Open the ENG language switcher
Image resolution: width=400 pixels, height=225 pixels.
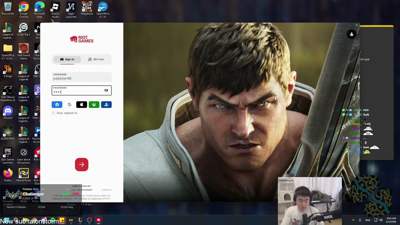(368, 220)
